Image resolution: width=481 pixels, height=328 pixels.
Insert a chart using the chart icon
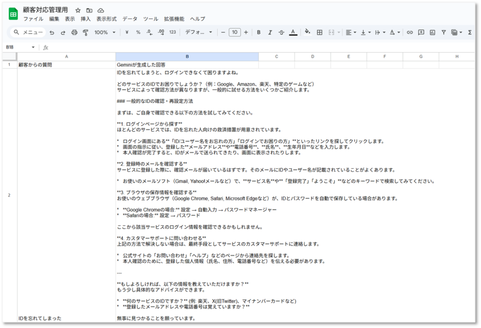coord(432,32)
